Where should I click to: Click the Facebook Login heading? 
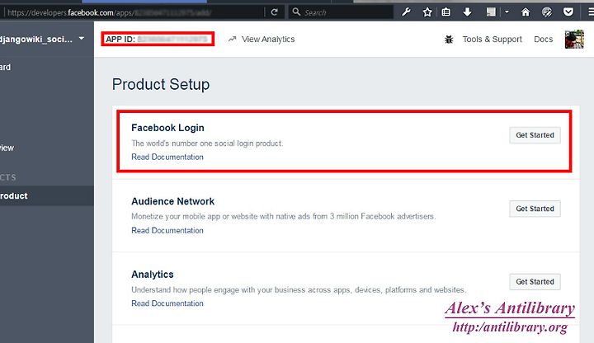pyautogui.click(x=167, y=128)
